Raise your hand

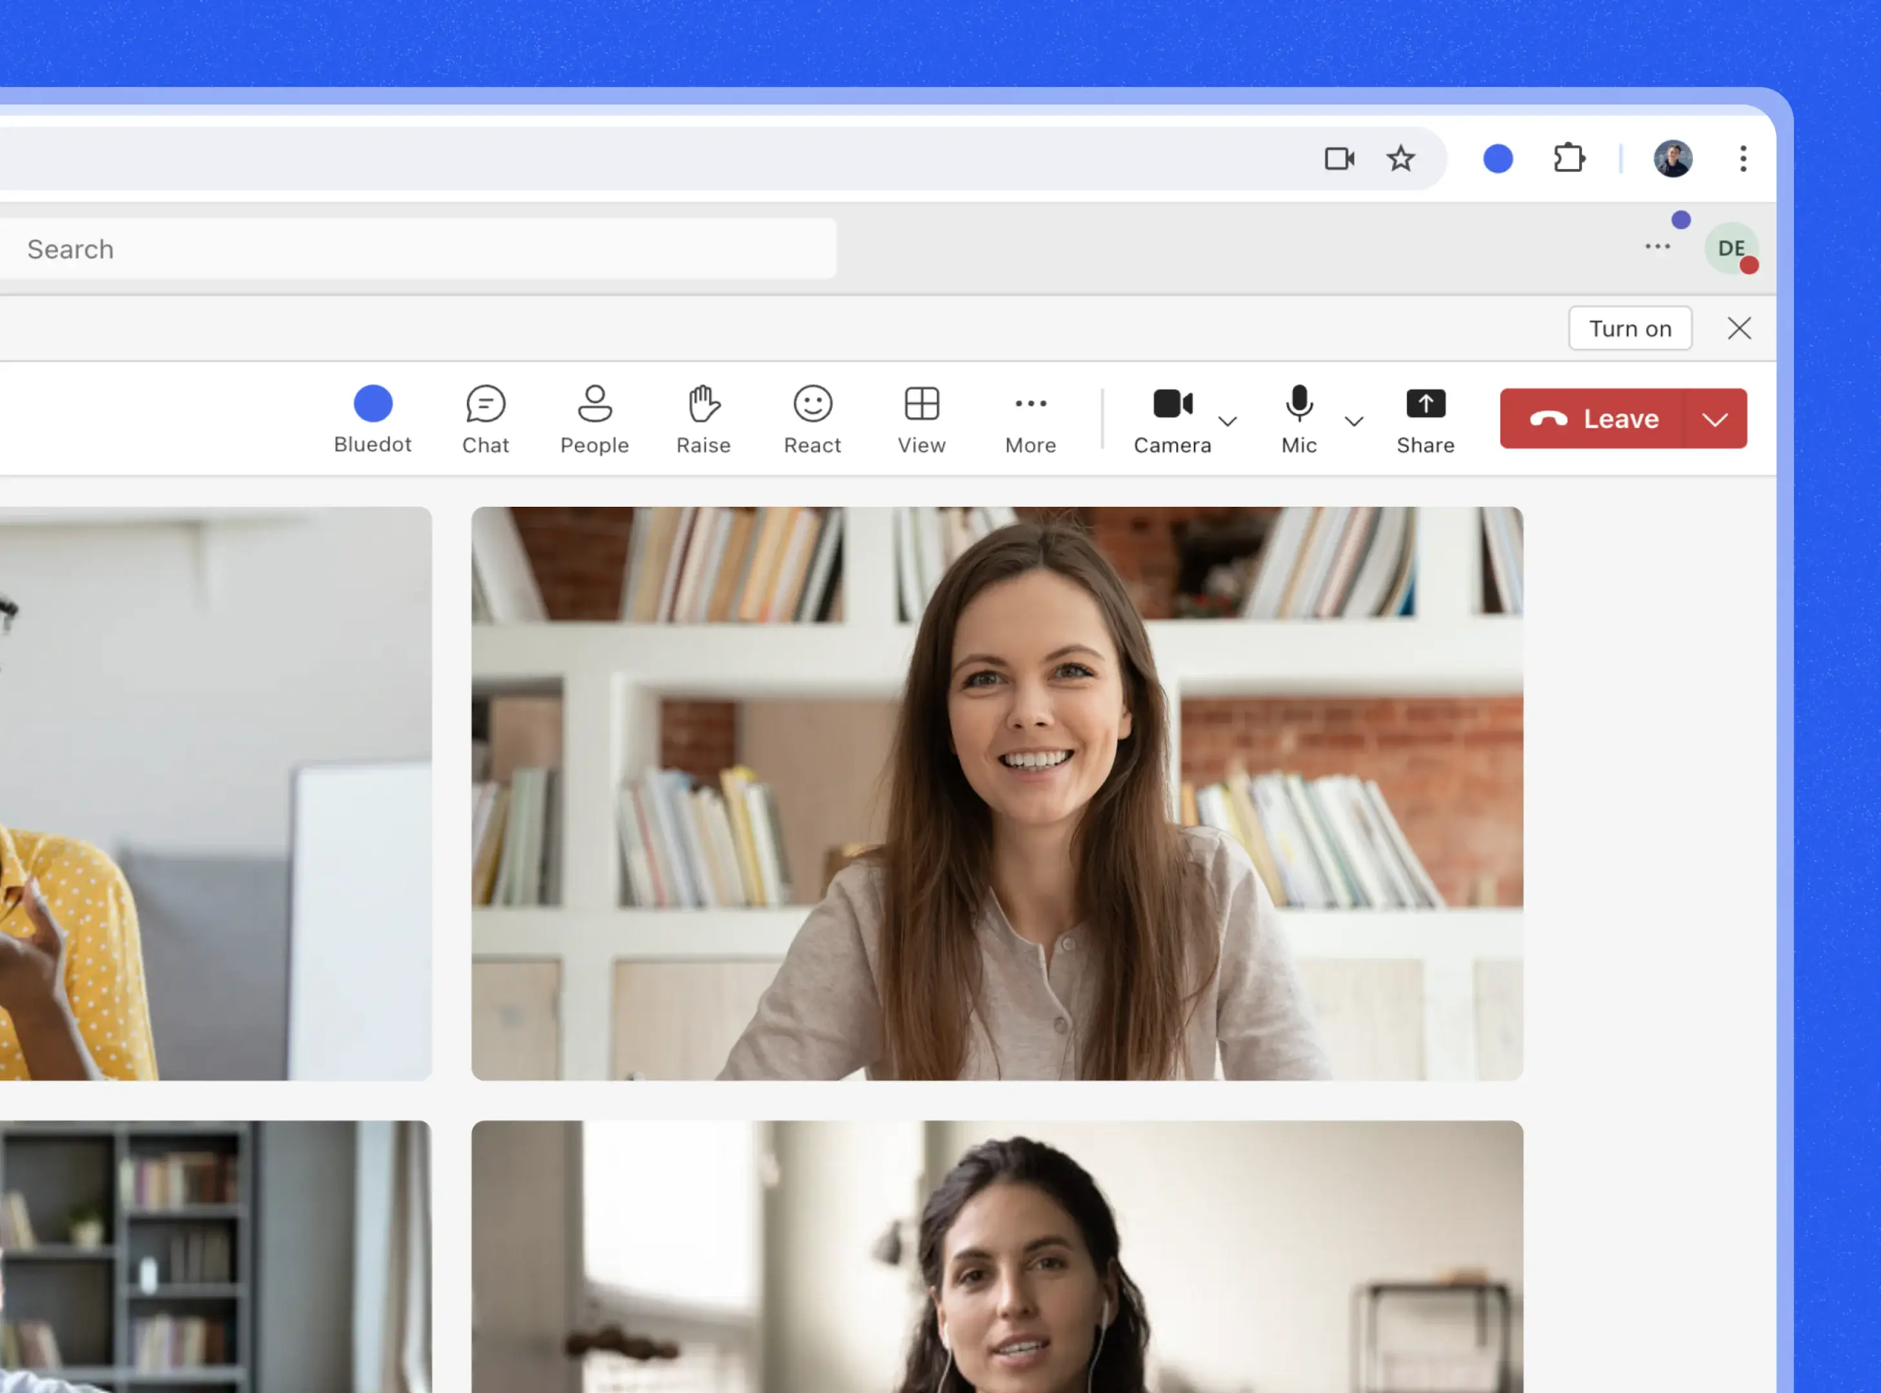tap(704, 419)
